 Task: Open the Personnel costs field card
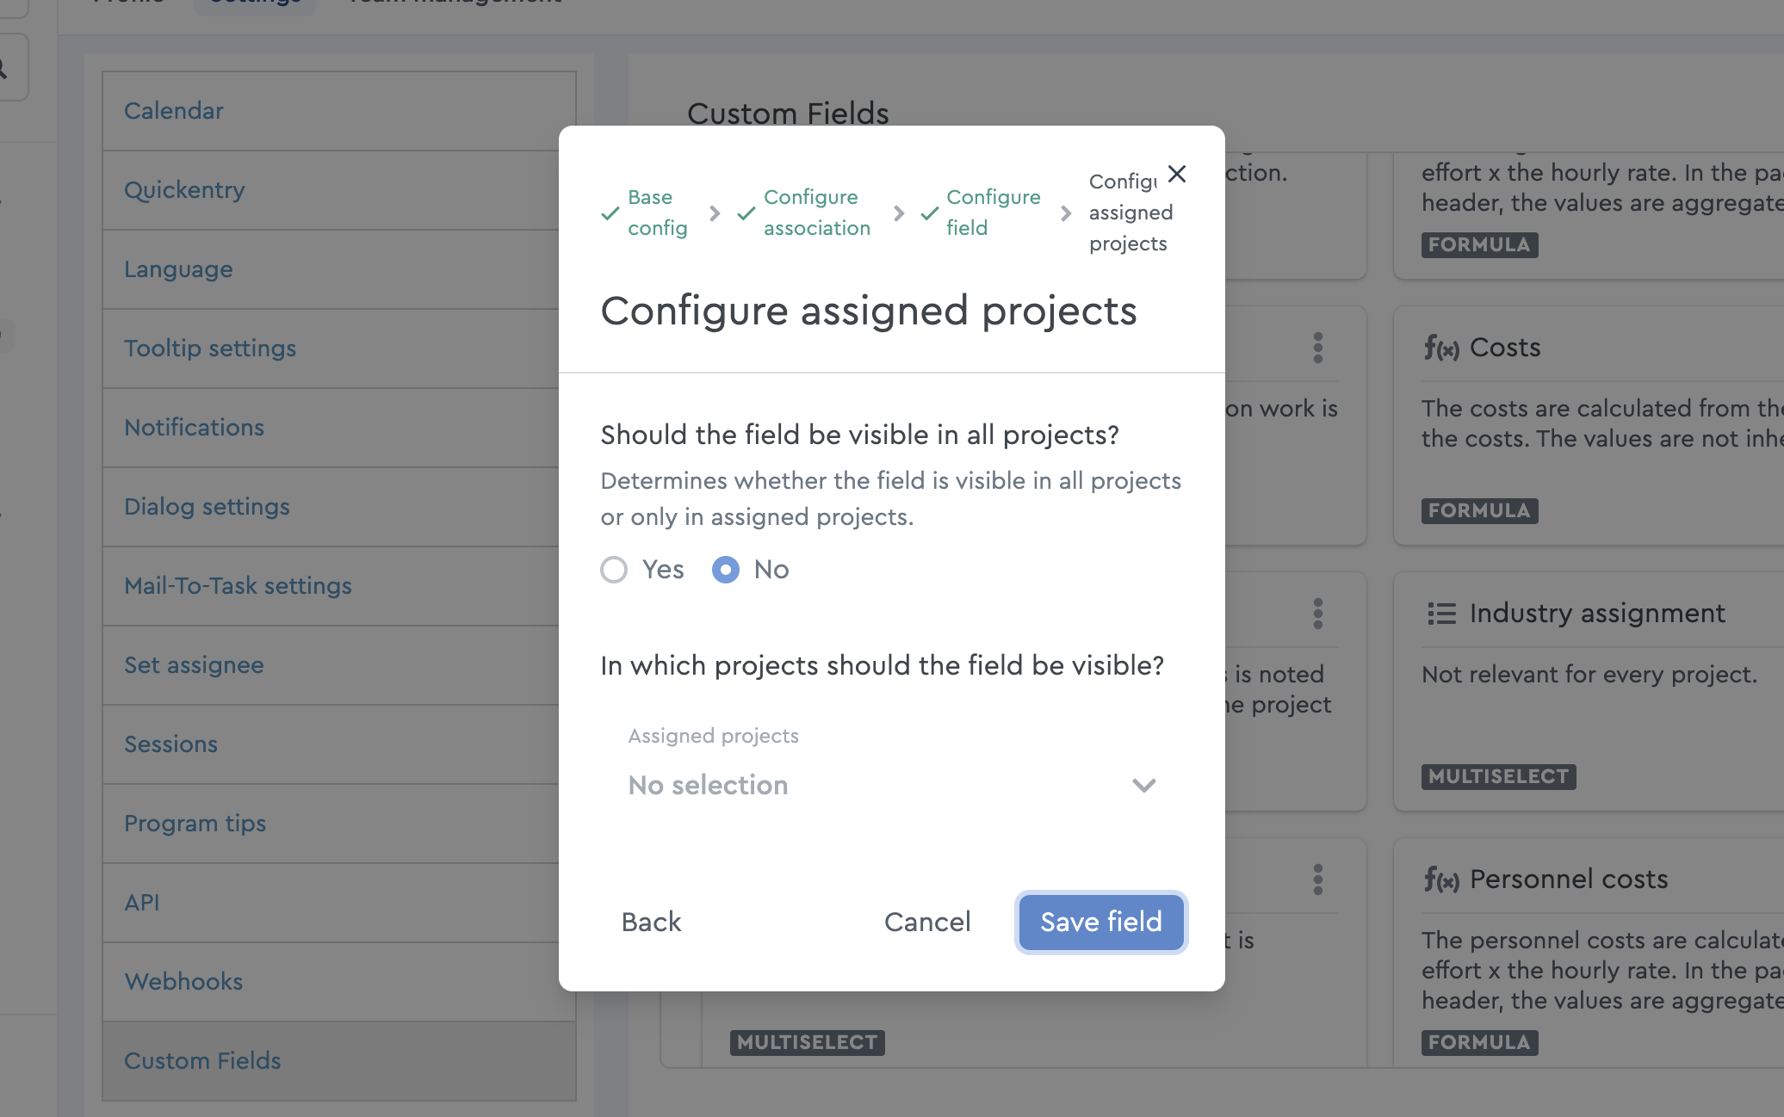point(1589,953)
